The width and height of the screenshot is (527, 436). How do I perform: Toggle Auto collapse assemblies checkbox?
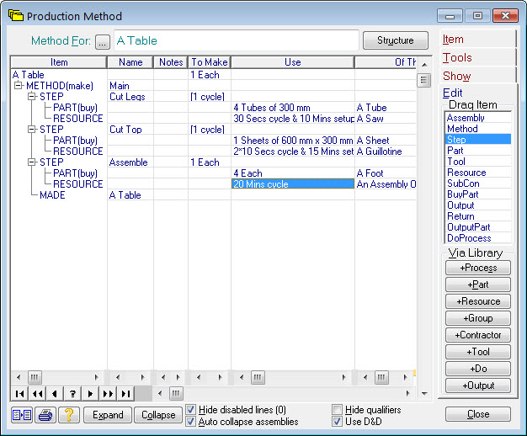click(190, 421)
